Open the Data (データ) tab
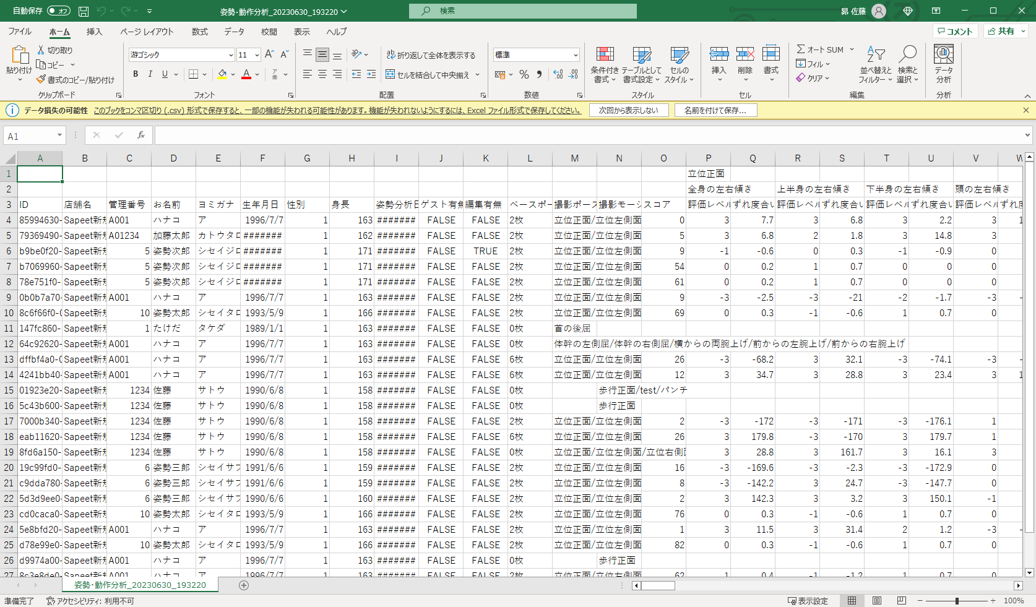This screenshot has height=607, width=1036. tap(234, 32)
